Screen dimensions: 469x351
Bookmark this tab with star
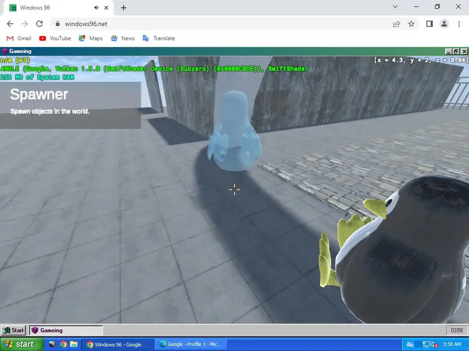point(411,24)
